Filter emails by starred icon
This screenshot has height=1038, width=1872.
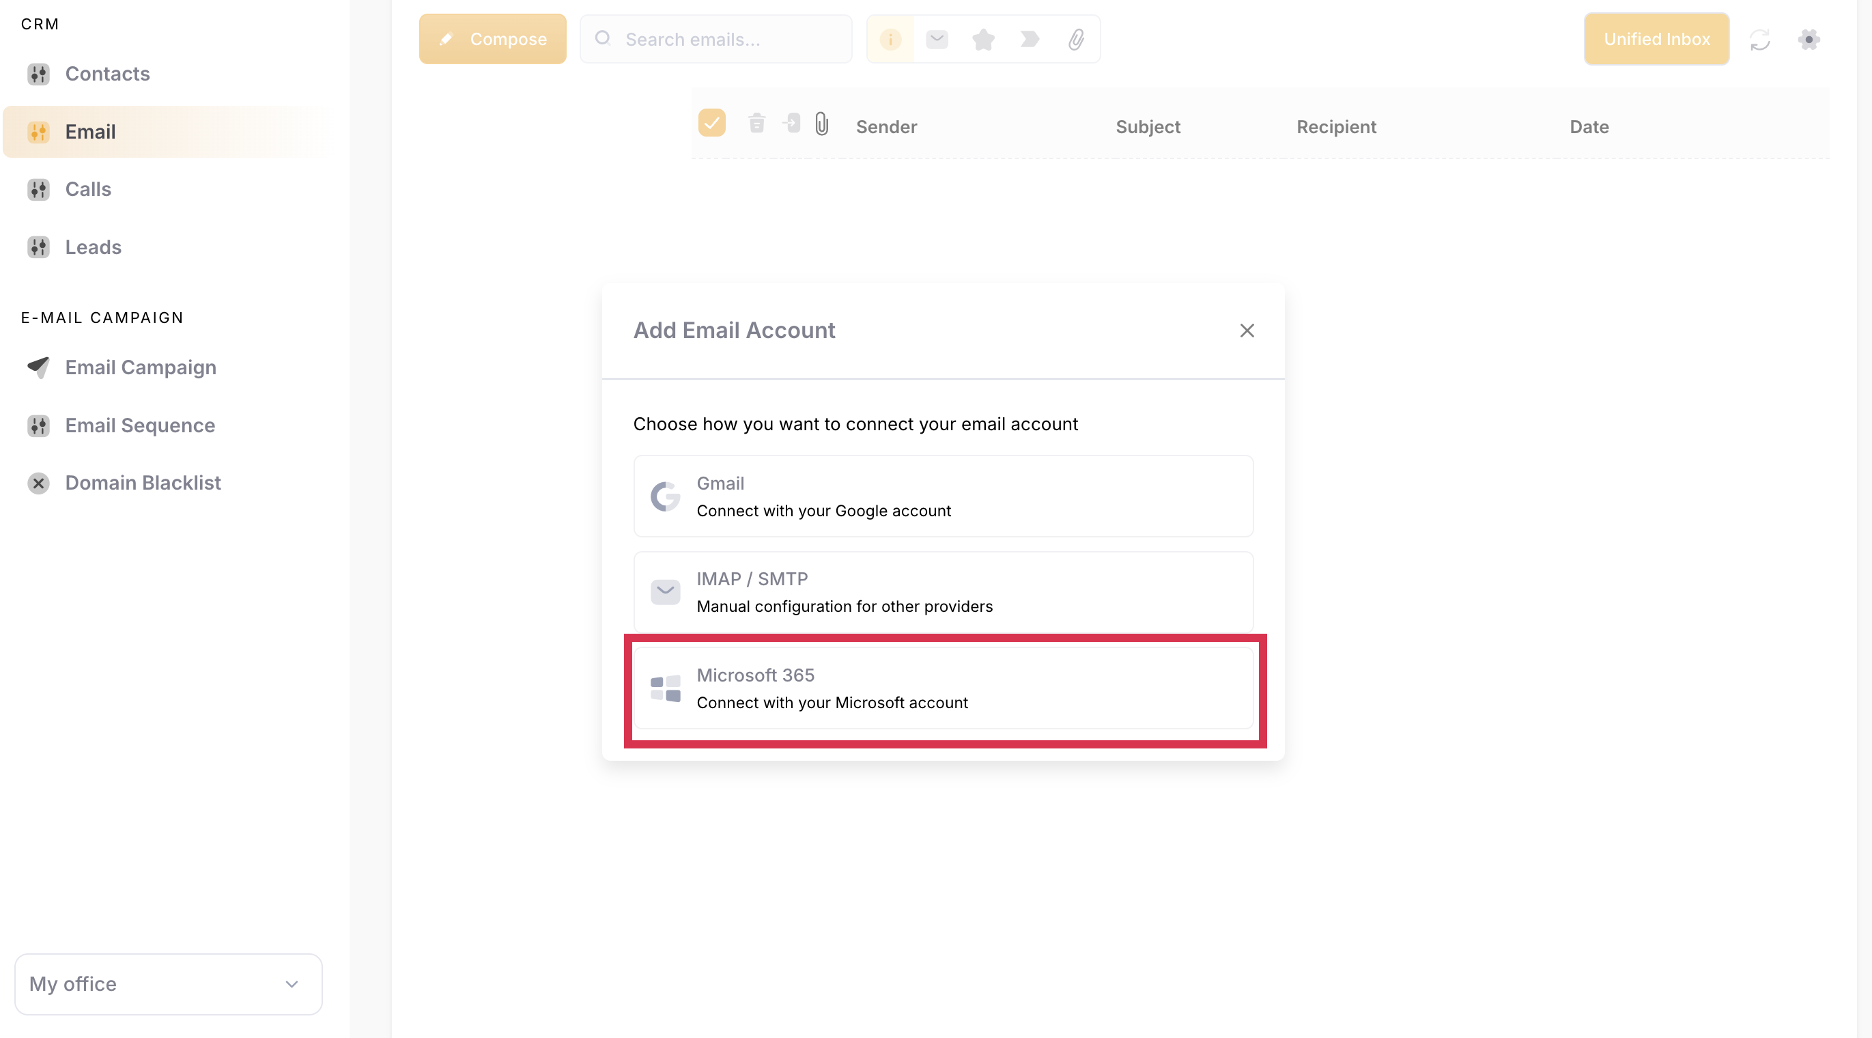(x=983, y=39)
